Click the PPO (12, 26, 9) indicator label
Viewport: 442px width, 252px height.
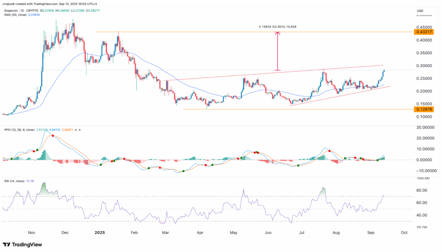tap(19, 129)
